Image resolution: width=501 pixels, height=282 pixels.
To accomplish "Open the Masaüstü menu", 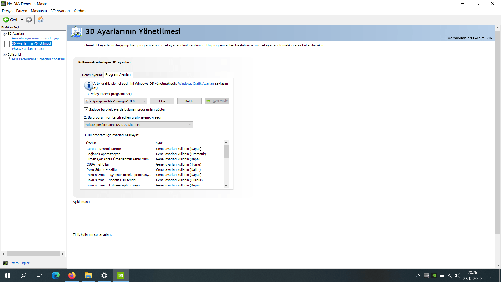I will coord(39,11).
